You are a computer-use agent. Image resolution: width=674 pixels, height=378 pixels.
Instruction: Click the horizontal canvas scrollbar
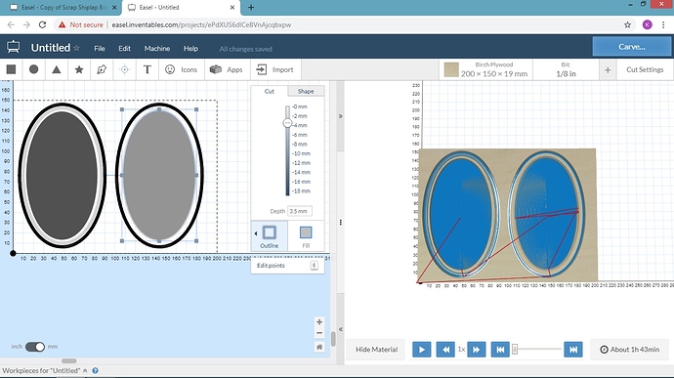[x=68, y=360]
